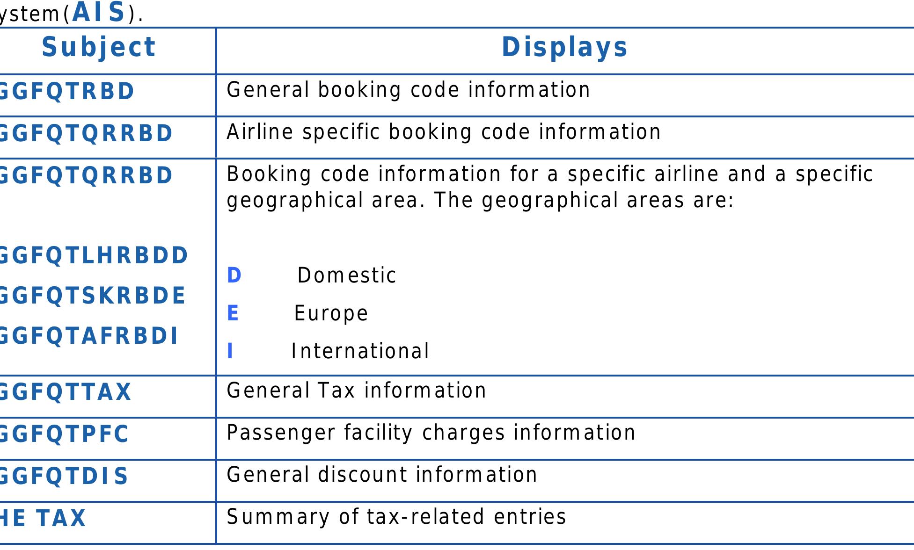
Task: Click the blue E area code
Action: (233, 313)
